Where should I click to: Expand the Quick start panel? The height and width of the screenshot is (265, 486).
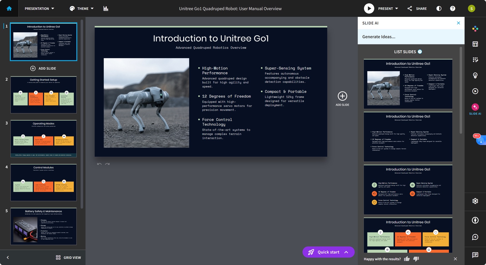[x=328, y=252]
